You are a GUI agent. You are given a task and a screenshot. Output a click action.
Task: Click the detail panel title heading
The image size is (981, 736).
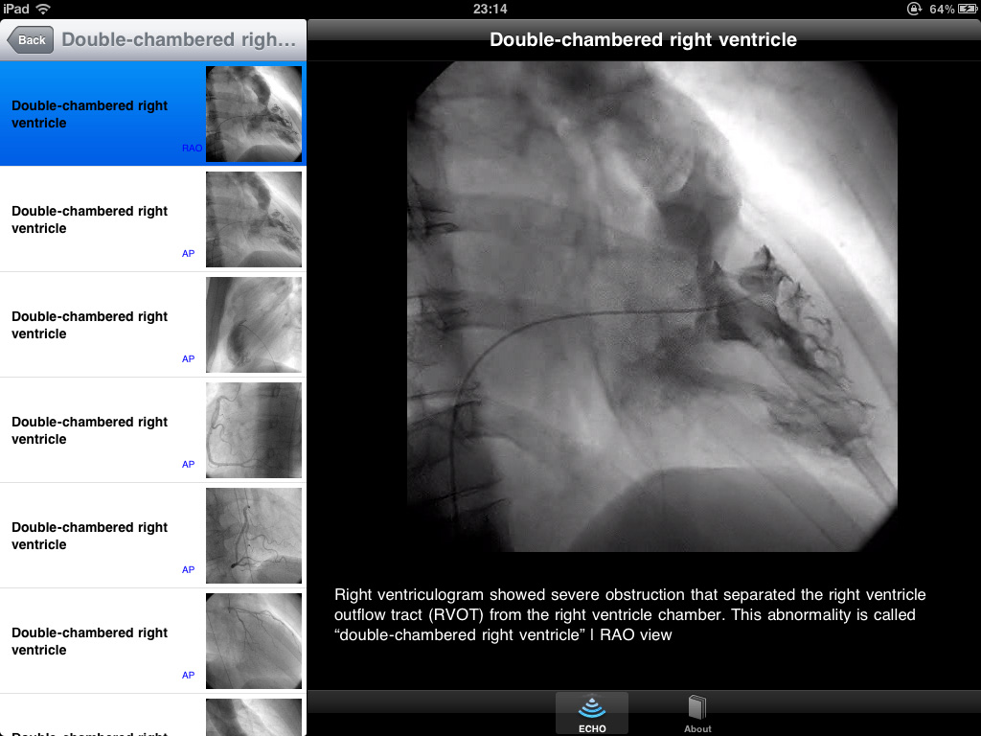tap(643, 39)
